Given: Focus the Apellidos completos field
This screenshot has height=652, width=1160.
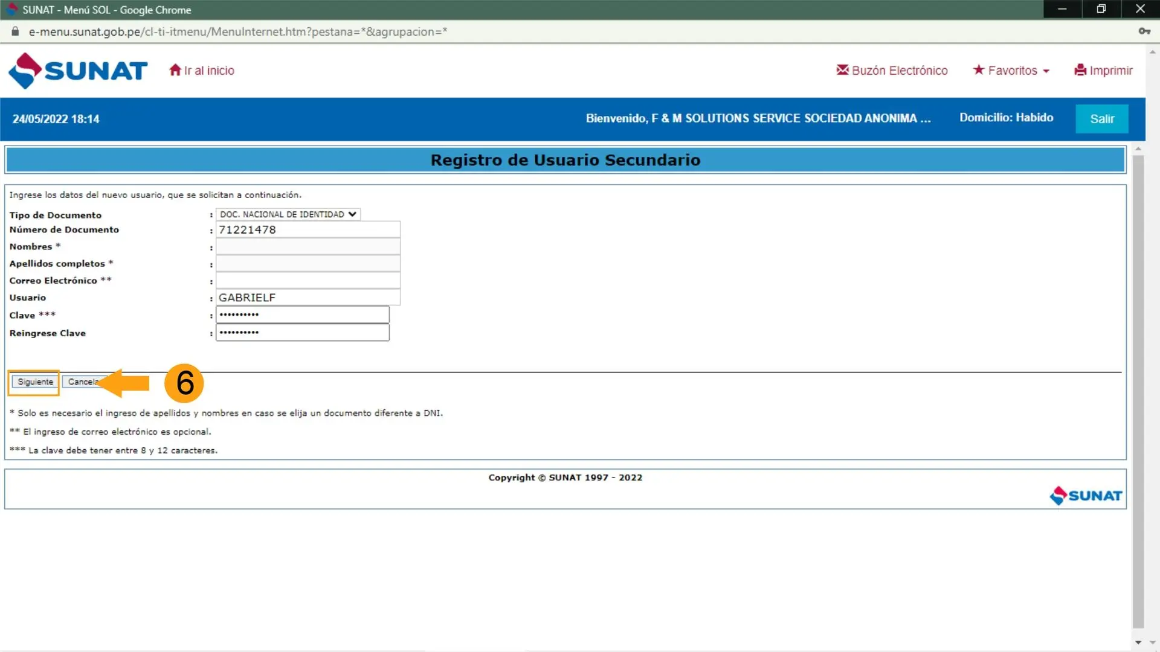Looking at the screenshot, I should click(308, 263).
